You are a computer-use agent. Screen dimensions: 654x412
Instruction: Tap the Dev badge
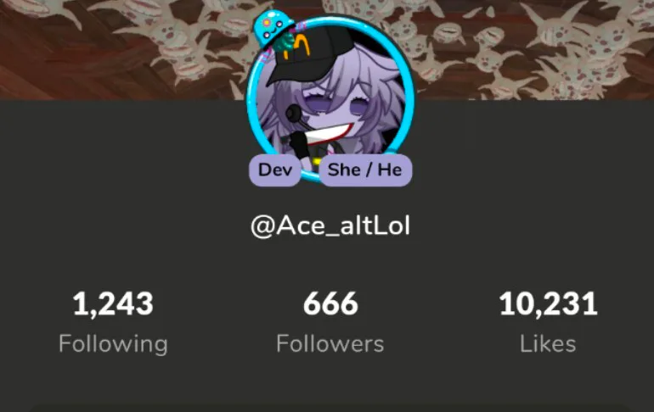(275, 170)
